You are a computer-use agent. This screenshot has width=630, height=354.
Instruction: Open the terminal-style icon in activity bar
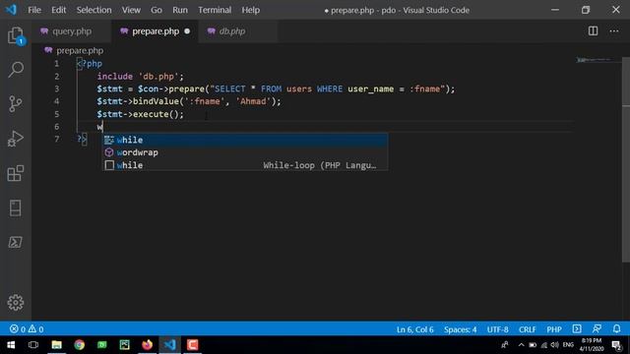tap(16, 242)
